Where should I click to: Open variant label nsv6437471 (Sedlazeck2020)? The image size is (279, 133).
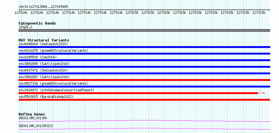click(x=43, y=70)
